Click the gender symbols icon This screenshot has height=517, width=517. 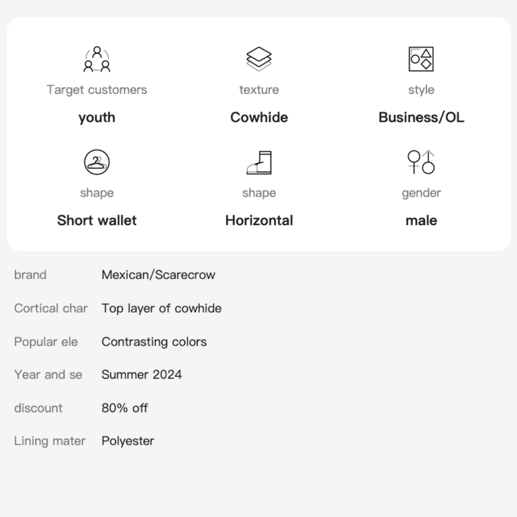tap(421, 162)
